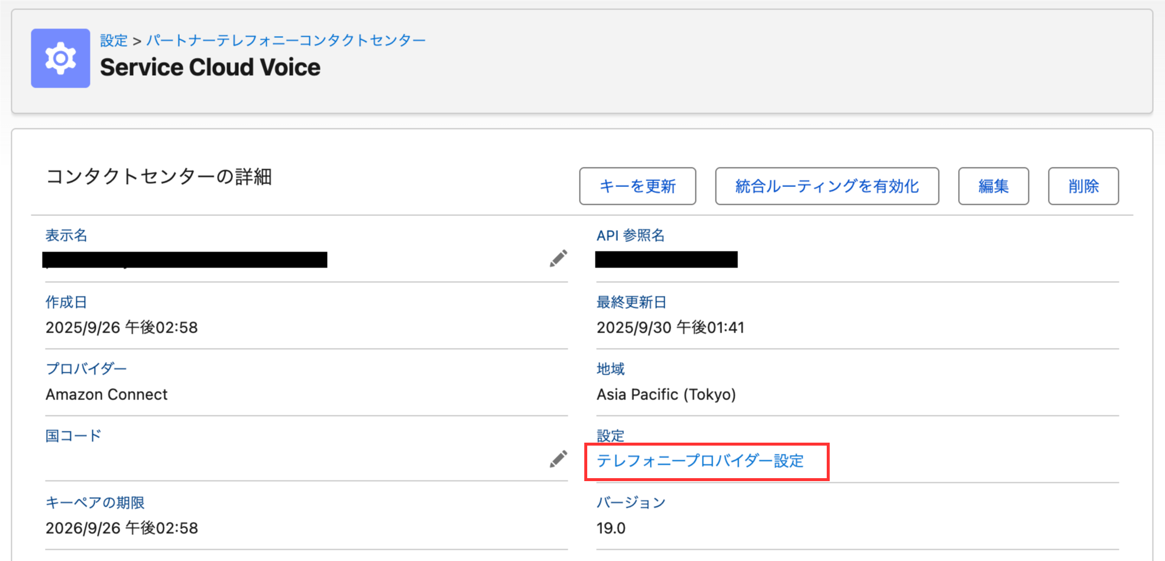Open テレフォニープロバイダー設定 link
1165x561 pixels.
point(700,462)
